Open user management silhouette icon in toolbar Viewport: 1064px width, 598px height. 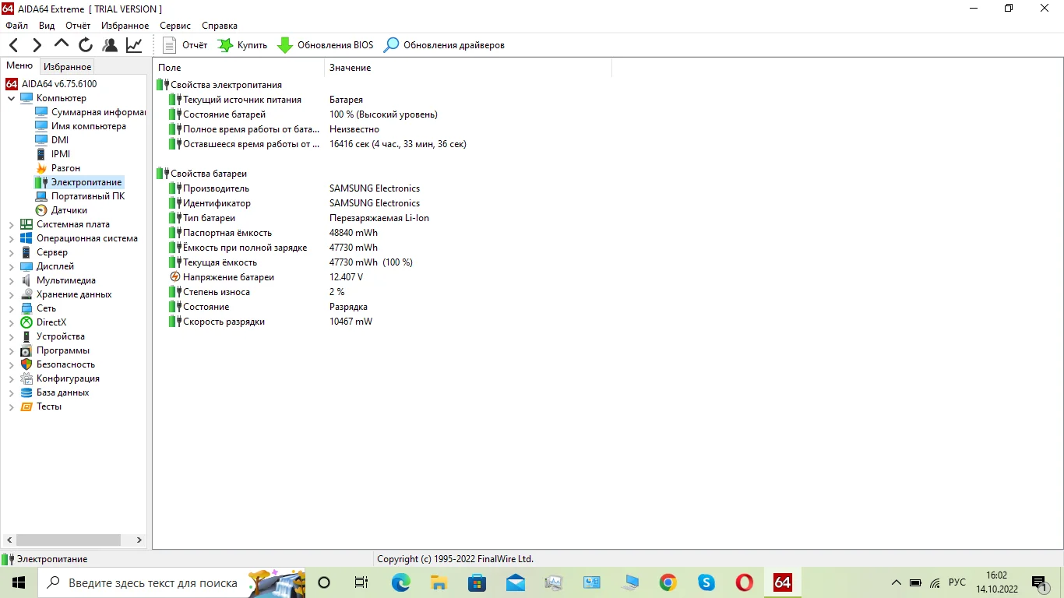(110, 45)
